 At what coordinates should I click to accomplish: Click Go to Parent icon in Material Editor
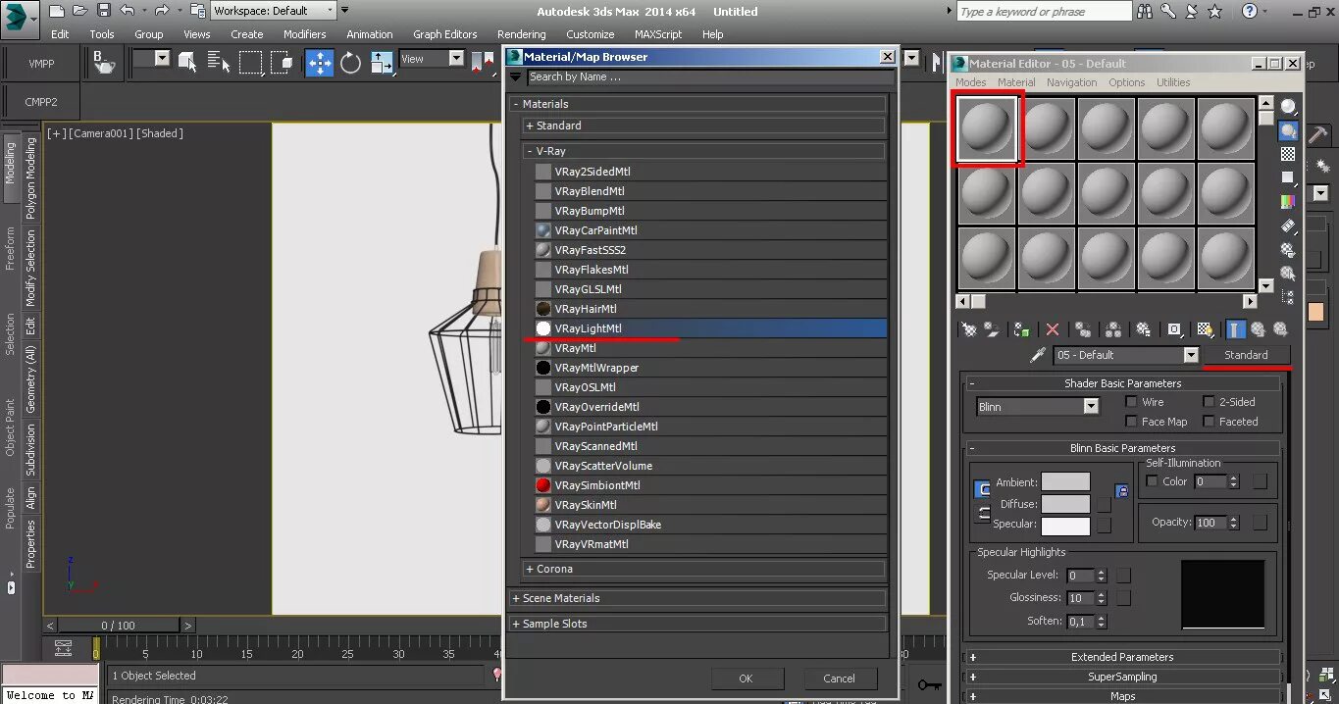click(x=1259, y=330)
